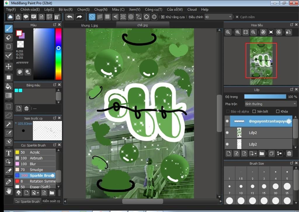Image resolution: width=299 pixels, height=212 pixels.
Task: Expand the add brush dropdown arrow
Action: click(38, 193)
